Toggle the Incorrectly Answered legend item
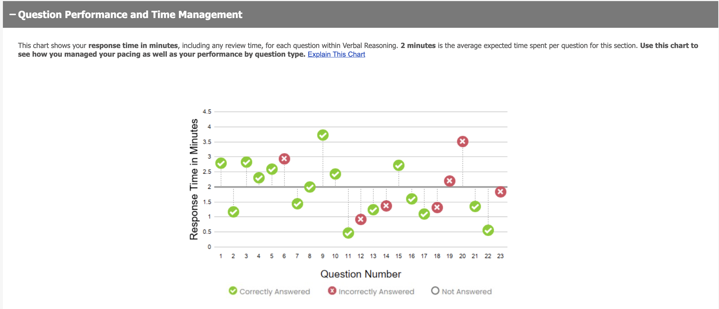The image size is (719, 309). click(x=371, y=291)
